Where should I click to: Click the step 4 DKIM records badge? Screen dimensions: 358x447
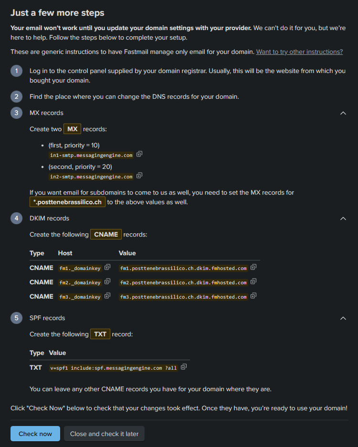16,218
